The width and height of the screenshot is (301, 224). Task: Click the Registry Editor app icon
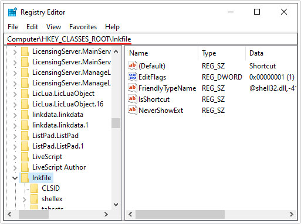(12, 12)
